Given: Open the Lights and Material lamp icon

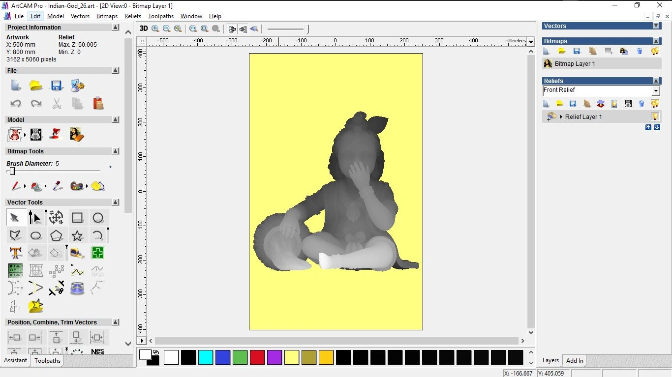Looking at the screenshot, I should [56, 134].
